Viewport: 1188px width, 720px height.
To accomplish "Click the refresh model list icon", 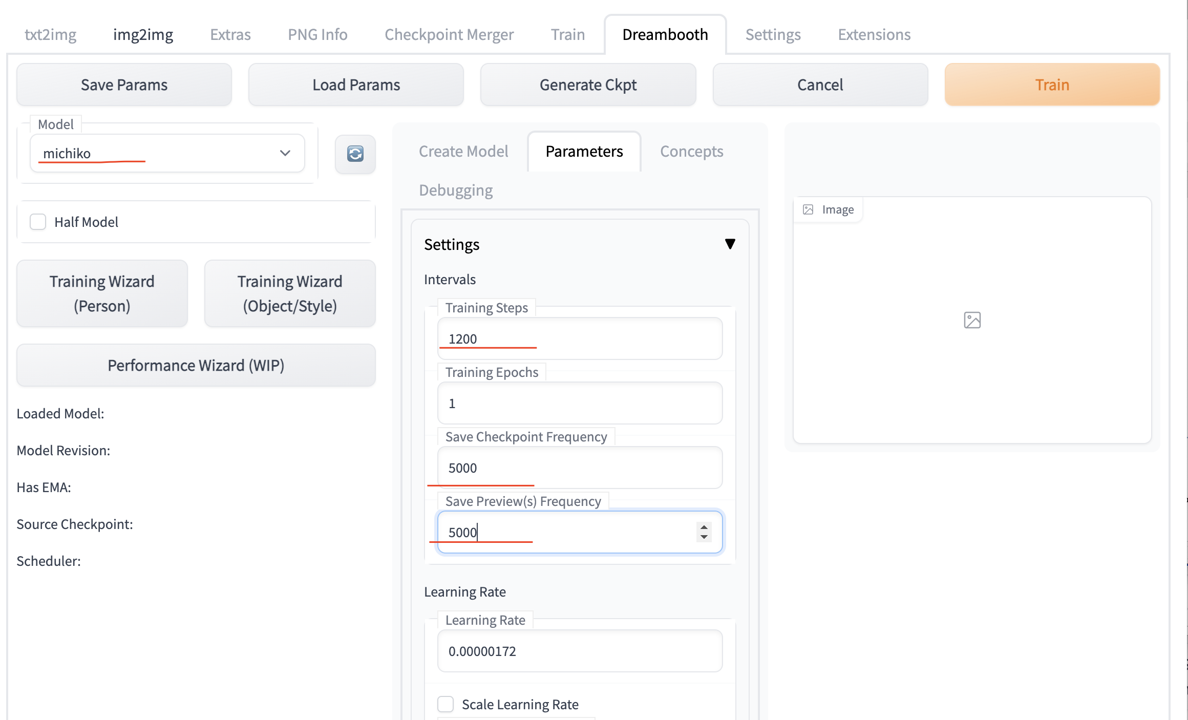I will [x=355, y=154].
